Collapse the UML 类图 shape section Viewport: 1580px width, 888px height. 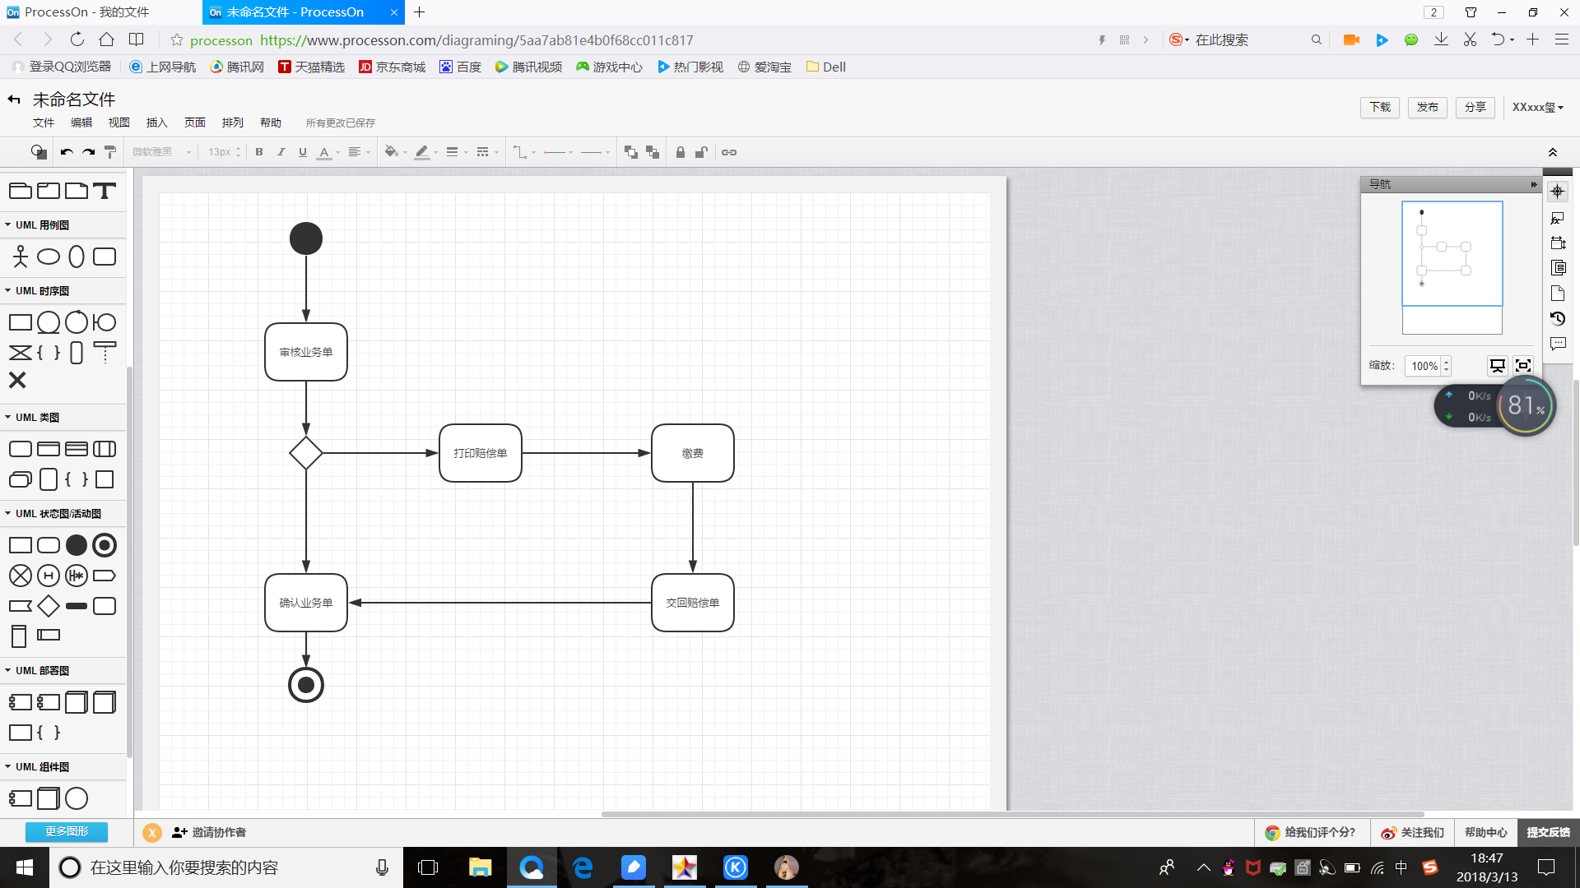click(x=37, y=418)
